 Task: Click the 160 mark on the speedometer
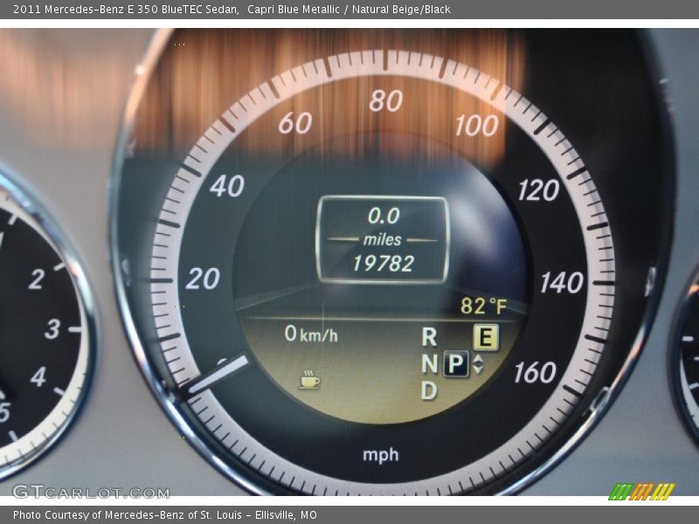pos(535,373)
